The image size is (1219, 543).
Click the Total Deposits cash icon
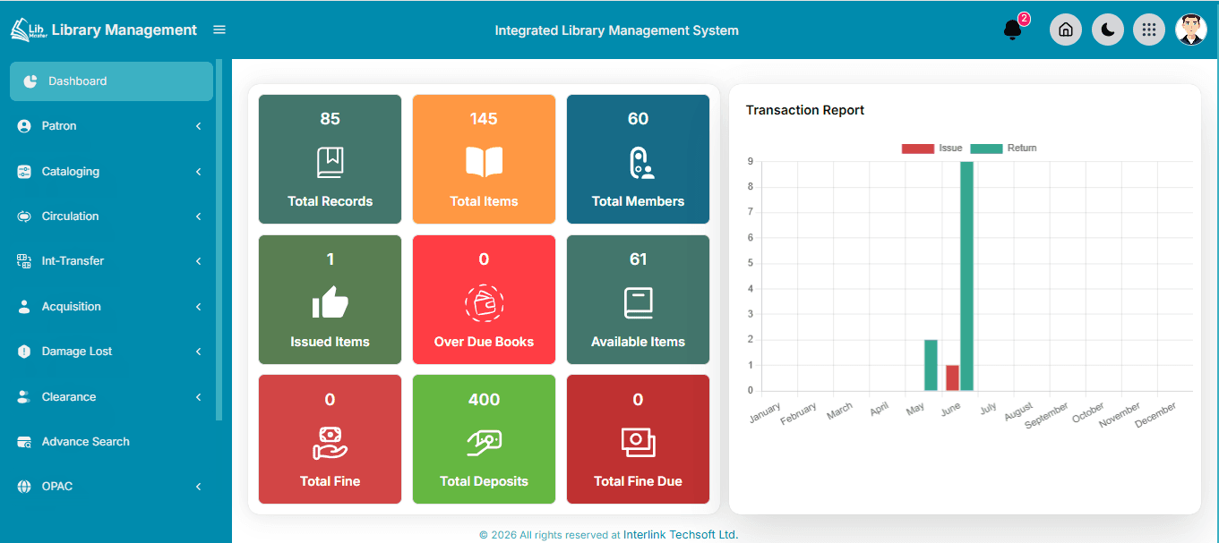[x=484, y=441]
